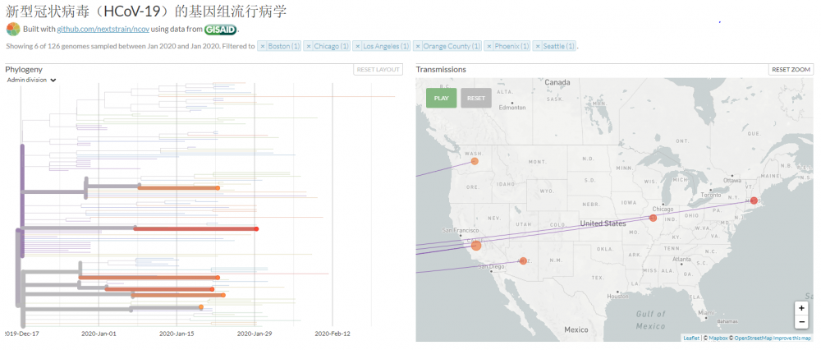Screen dimensions: 821x350
Task: Click the Nextstrain logo icon
Action: pos(12,30)
